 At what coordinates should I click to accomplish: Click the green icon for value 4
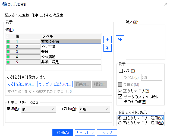coord(8,57)
